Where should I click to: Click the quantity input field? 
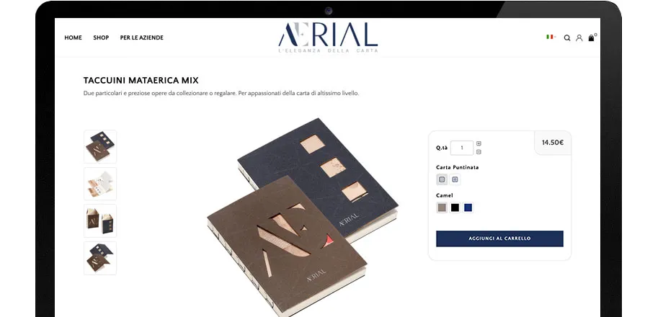(462, 148)
